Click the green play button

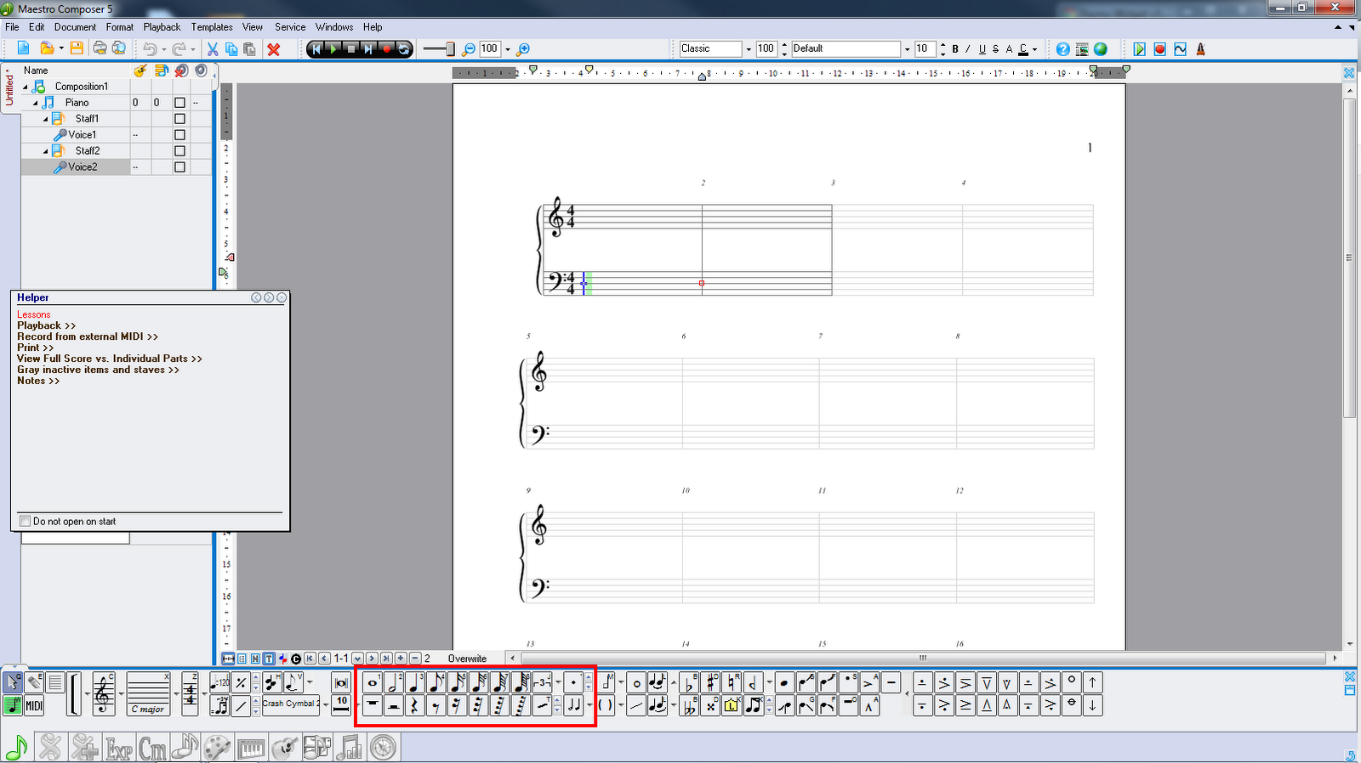1139,49
